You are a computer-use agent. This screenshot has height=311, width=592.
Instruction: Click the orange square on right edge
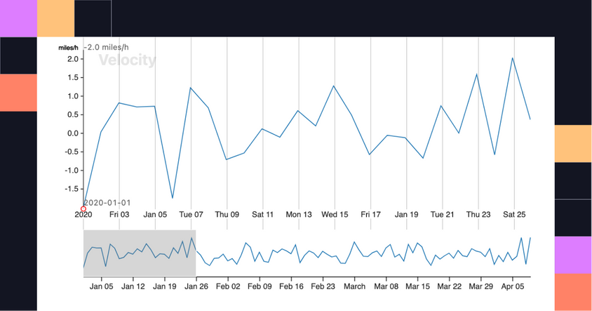[x=573, y=144]
